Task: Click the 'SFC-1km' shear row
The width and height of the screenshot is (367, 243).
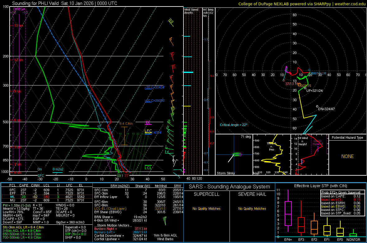Action: tap(138, 190)
